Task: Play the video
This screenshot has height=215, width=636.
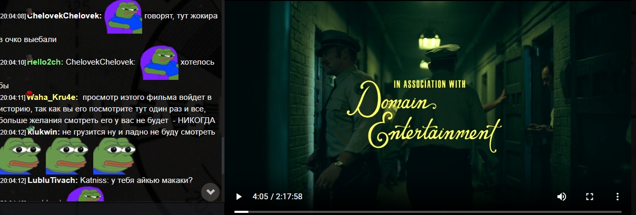Action: 239,197
